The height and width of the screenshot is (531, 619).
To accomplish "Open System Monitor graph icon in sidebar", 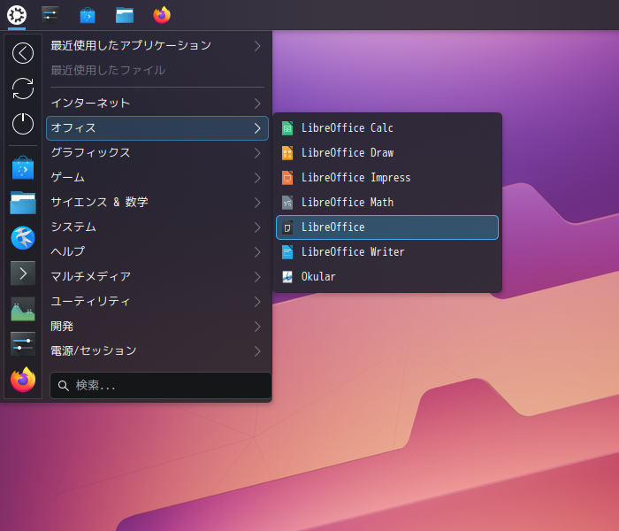I will pos(23,309).
